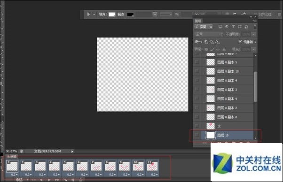
Task: Toggle the Align Edges checkbox
Action: click(x=255, y=14)
